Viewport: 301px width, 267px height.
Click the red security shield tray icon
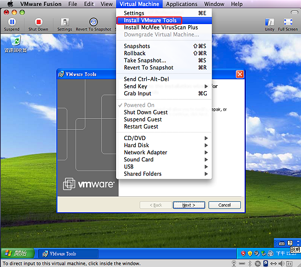click(x=243, y=253)
